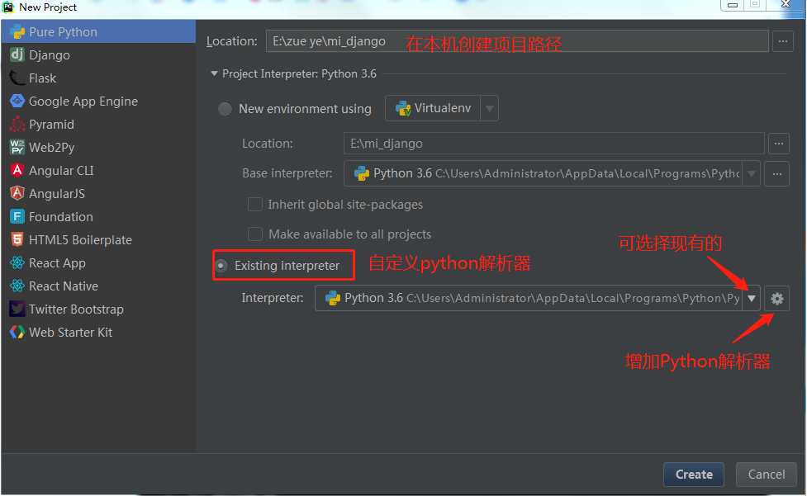Click the virtualenv Location field E:\mi_django
Image resolution: width=807 pixels, height=496 pixels.
tap(553, 144)
